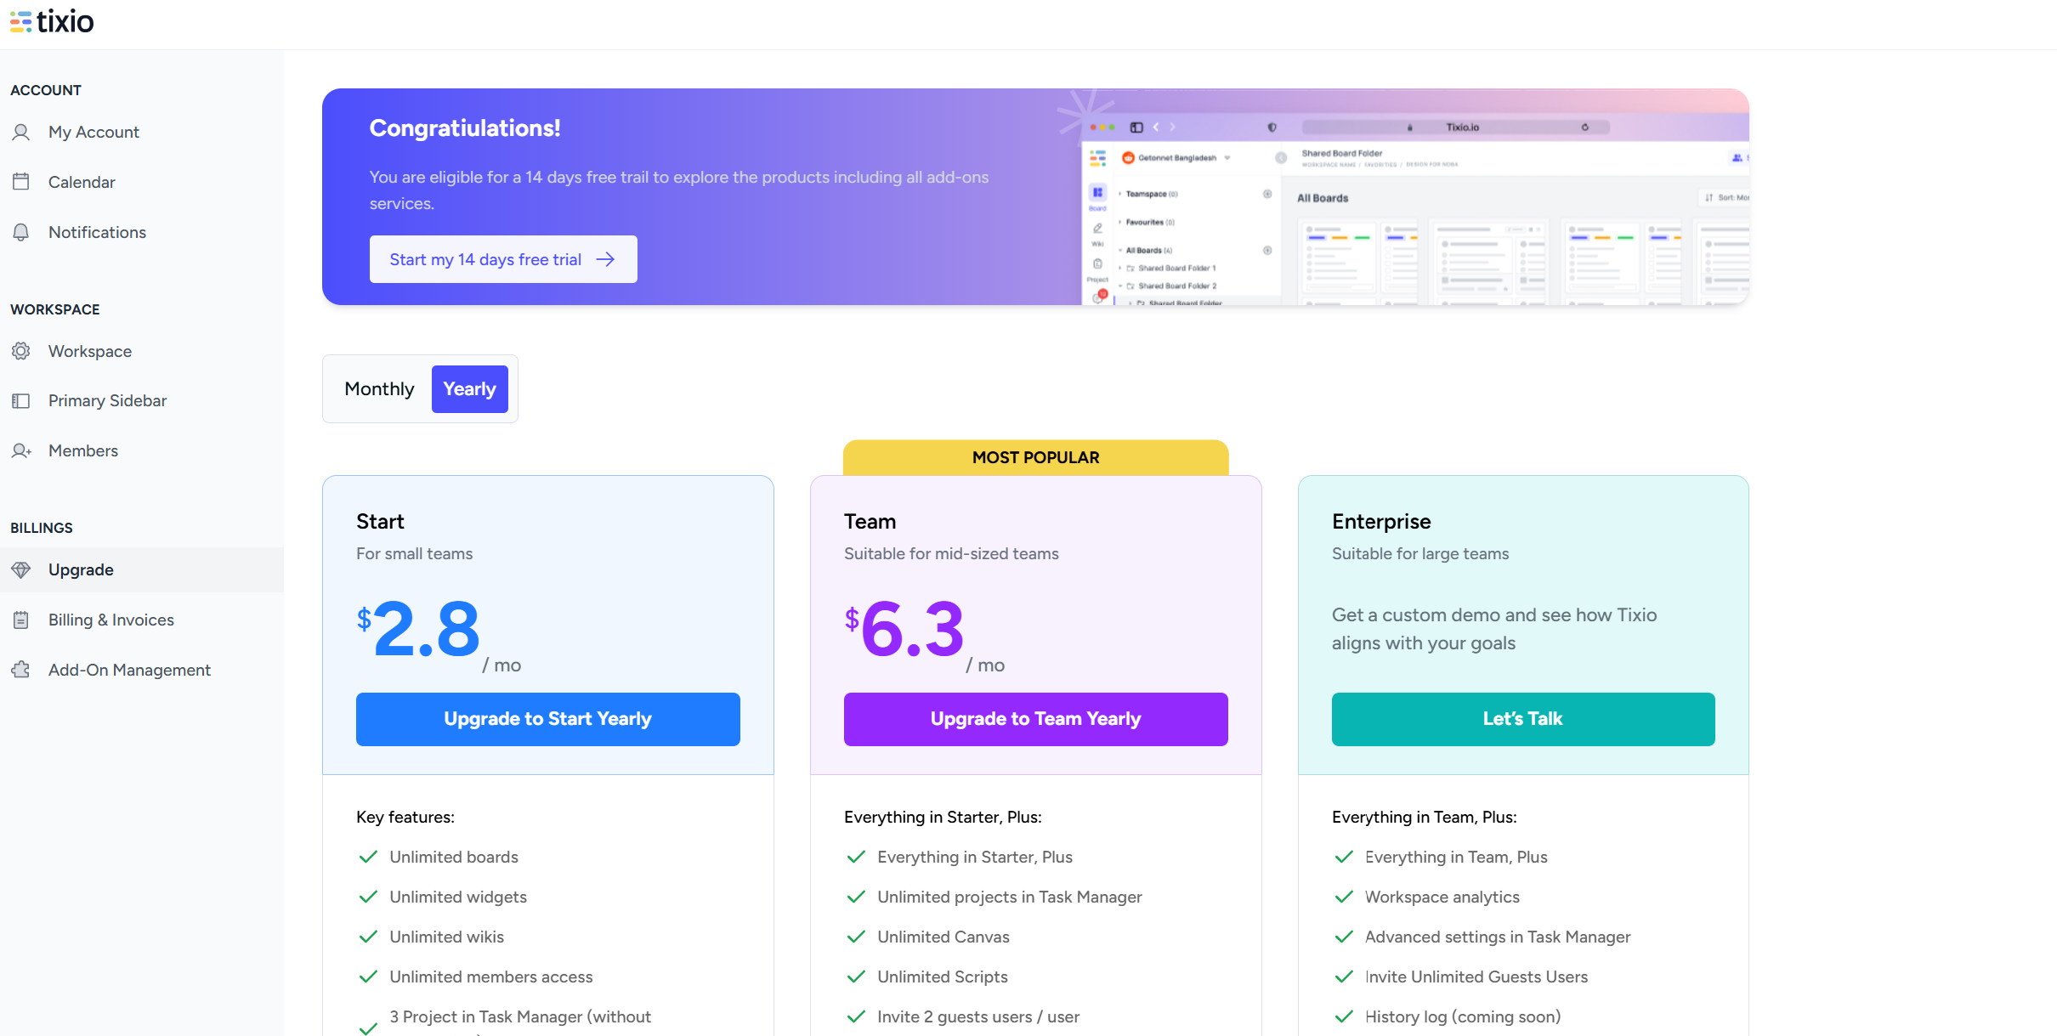Open My Account settings
The image size is (2057, 1036).
click(x=142, y=132)
